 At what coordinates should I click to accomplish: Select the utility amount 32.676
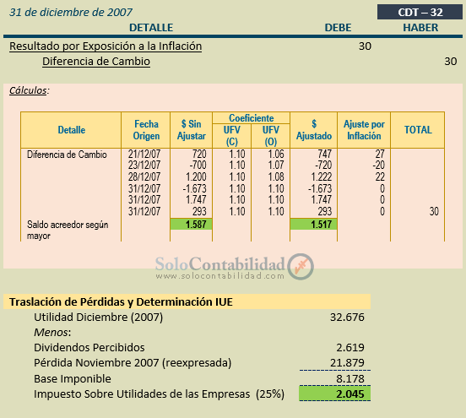[347, 318]
